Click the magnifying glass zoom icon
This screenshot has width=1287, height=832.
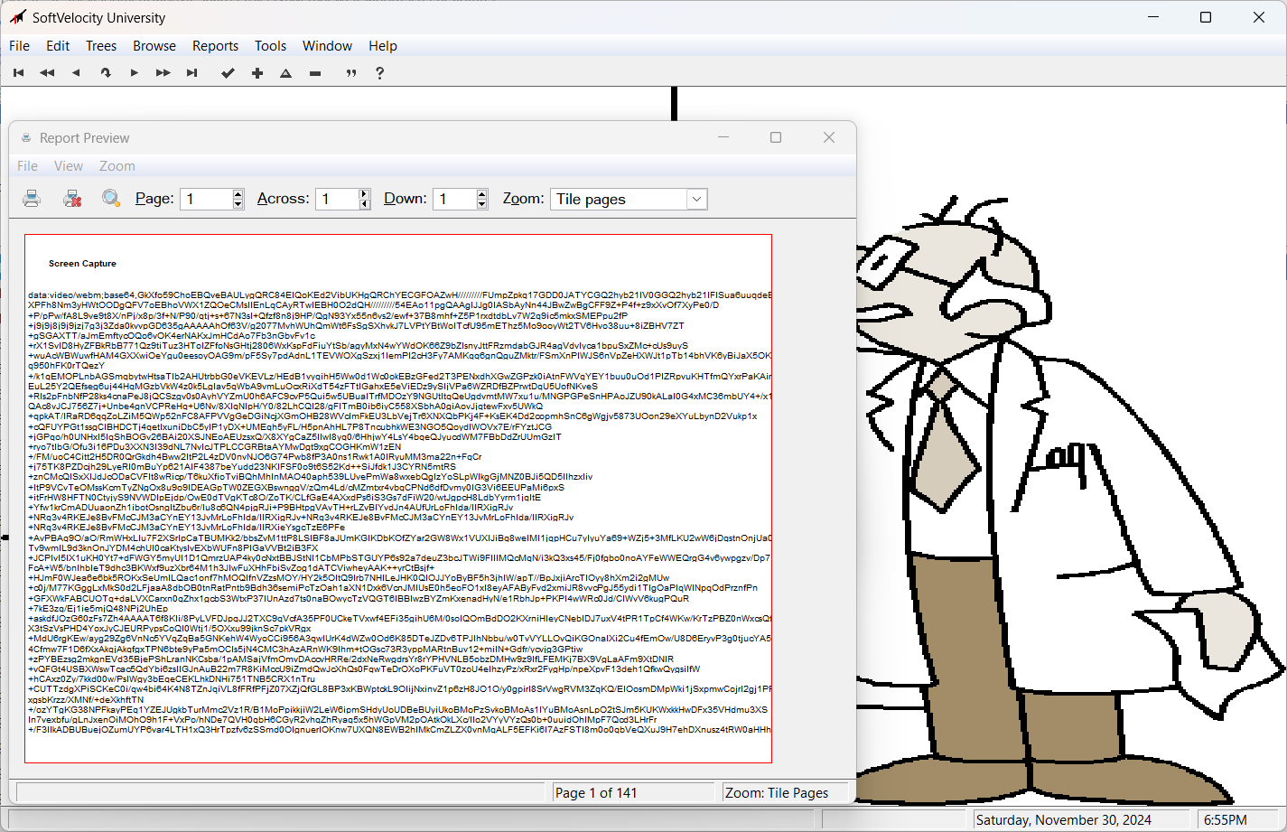point(110,199)
